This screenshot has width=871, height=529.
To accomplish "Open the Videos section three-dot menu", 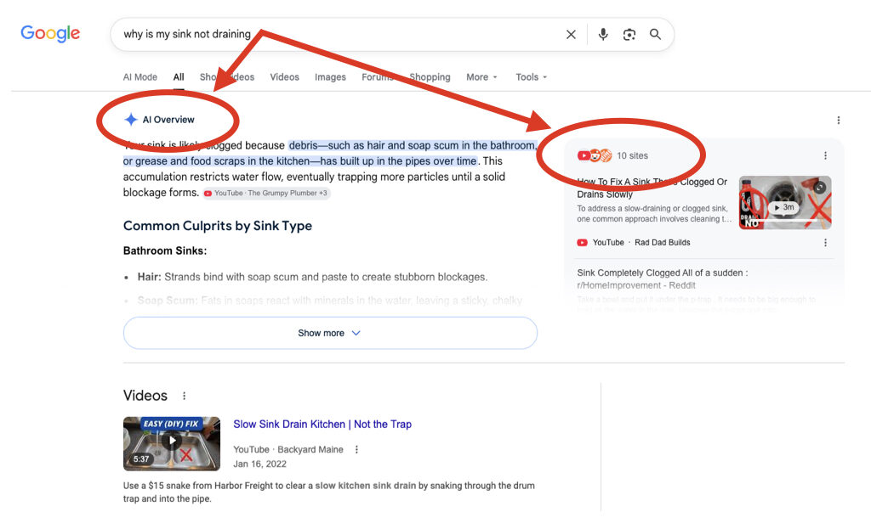I will coord(184,396).
